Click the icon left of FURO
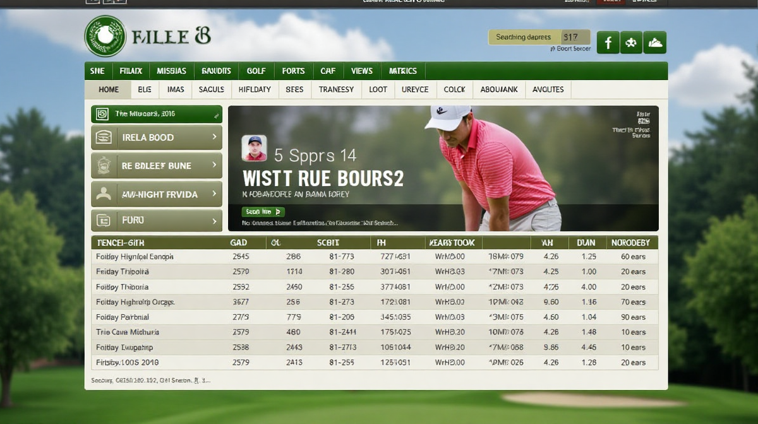 pos(104,220)
